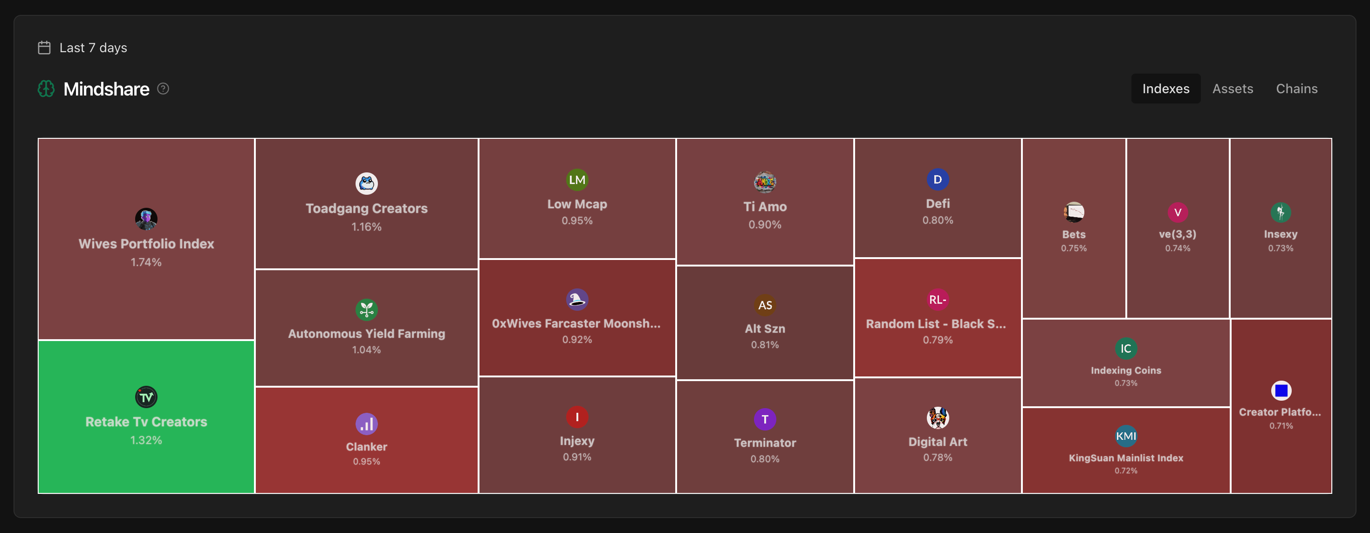Image resolution: width=1370 pixels, height=533 pixels.
Task: Click the Autonomous Yield Farming sprout icon
Action: pos(366,309)
